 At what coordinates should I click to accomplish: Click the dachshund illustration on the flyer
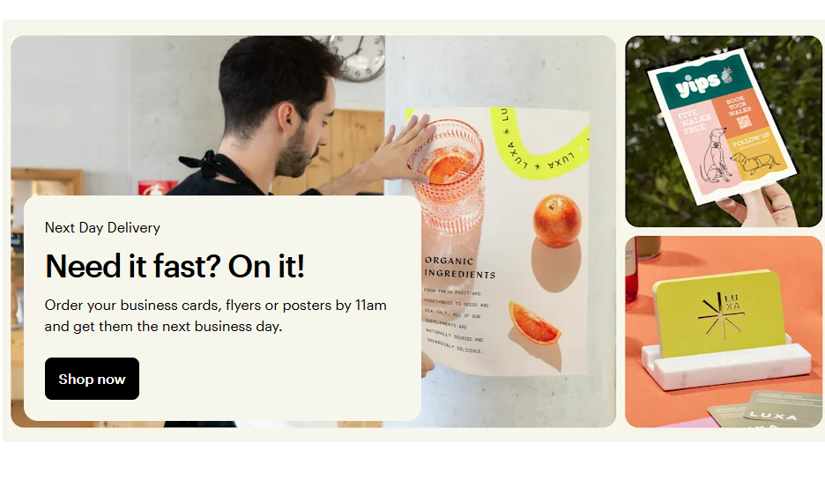[x=755, y=160]
